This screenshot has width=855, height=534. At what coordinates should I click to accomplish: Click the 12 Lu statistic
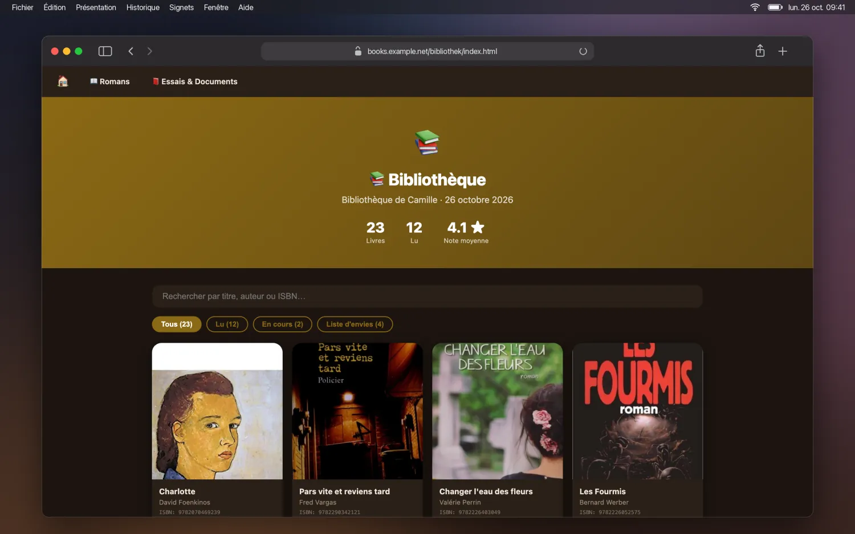pos(414,232)
